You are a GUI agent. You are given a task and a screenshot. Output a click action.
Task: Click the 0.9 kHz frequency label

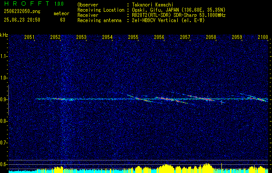pyautogui.click(x=3, y=99)
